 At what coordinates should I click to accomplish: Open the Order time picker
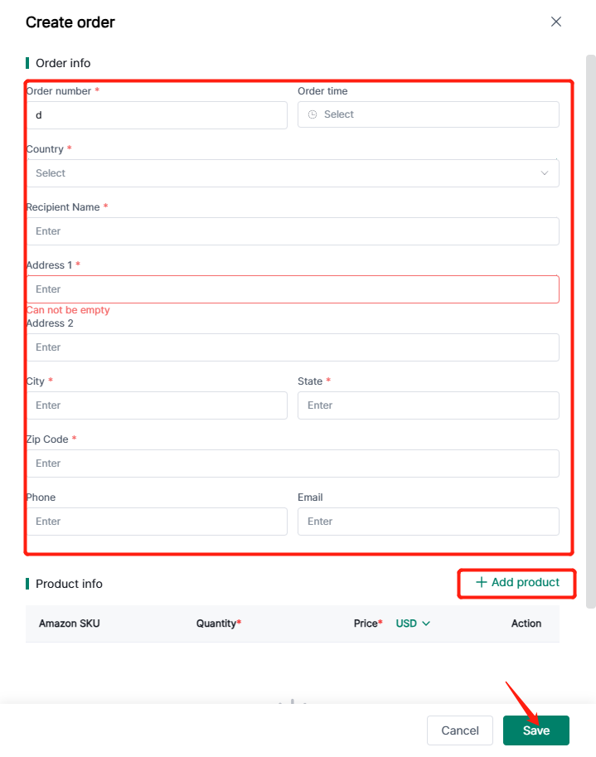[x=428, y=114]
